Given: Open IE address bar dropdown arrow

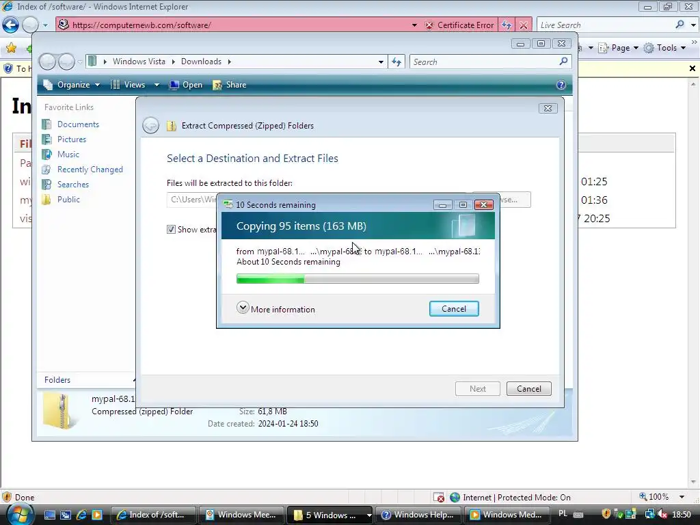Looking at the screenshot, I should pyautogui.click(x=414, y=25).
